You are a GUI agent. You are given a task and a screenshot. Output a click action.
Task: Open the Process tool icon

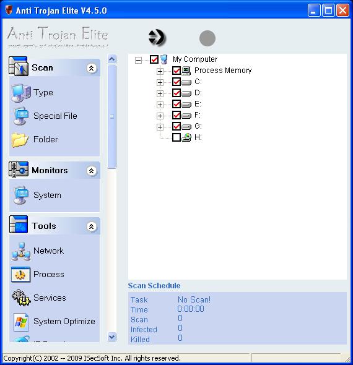pos(20,275)
